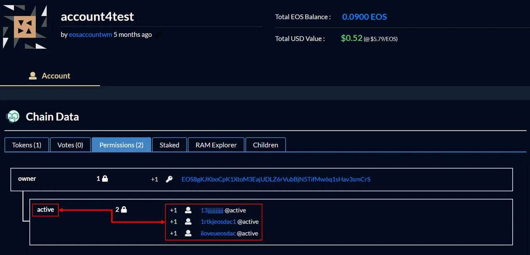Viewport: 530px width, 255px height.
Task: Click the user icon beside 1rtkjeosdac1
Action: 188,222
